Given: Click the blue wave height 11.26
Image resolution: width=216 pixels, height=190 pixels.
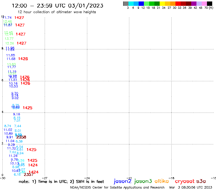Looking at the screenshot, I should [x=13, y=156].
